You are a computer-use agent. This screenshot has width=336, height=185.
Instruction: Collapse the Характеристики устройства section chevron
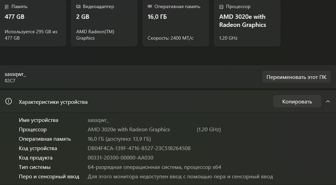coord(328,101)
